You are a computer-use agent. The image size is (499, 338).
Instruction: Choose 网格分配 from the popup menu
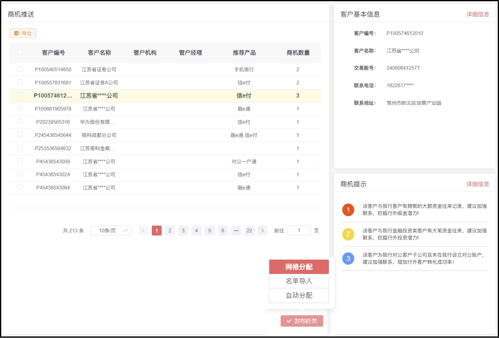(299, 267)
